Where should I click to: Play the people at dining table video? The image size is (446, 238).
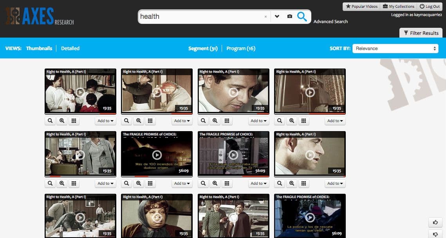(x=80, y=218)
